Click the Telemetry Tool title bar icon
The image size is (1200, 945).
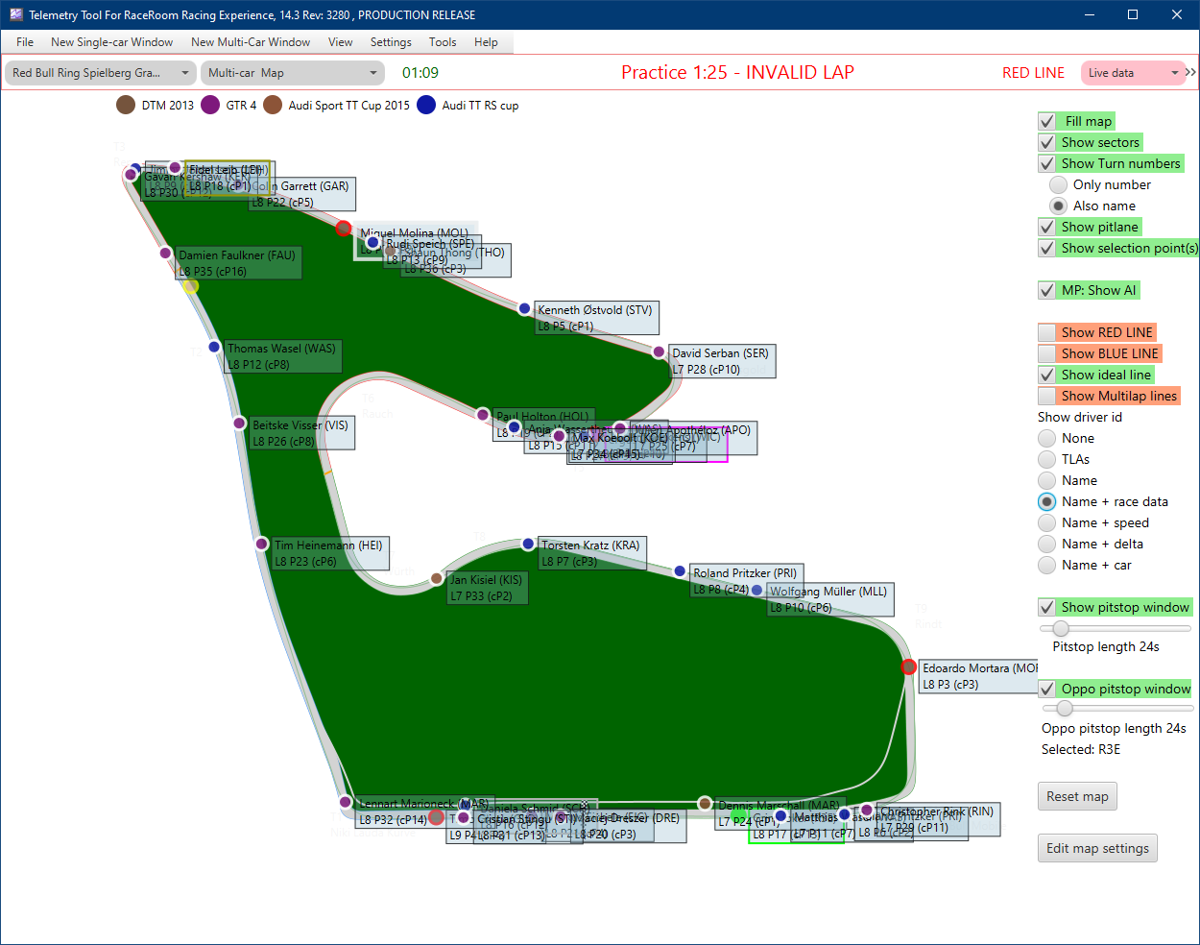pos(14,14)
